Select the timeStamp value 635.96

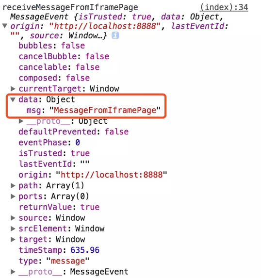coord(85,250)
